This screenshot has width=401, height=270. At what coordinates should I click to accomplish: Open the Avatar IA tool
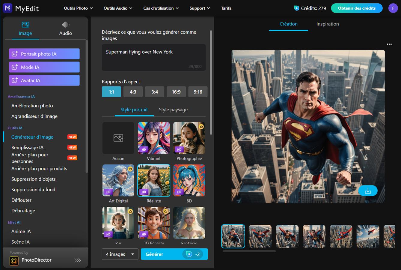coord(44,80)
